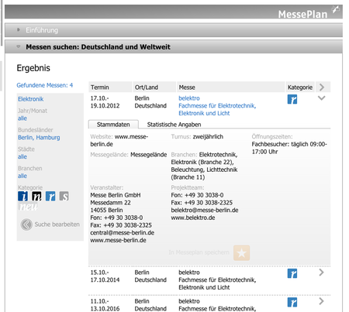Toggle the black 'n' category filter icon
This screenshot has width=349, height=312.
pos(36,196)
